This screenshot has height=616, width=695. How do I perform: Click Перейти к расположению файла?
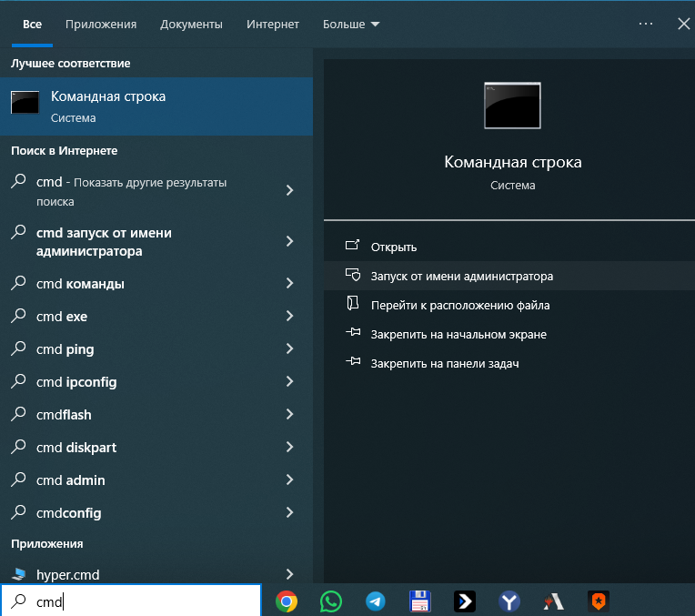(459, 305)
